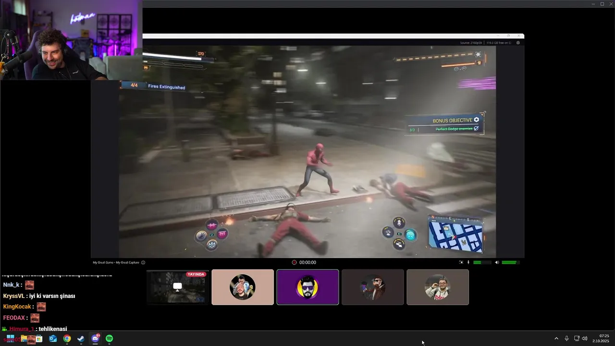Select the purple participant tile with sunglasses avatar
615x346 pixels.
click(x=307, y=287)
